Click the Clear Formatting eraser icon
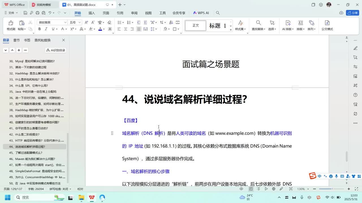Viewport: 362px width, 203px height. [109, 22]
